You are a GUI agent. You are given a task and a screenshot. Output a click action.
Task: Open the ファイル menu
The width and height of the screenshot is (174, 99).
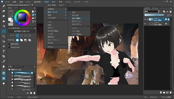[7, 2]
